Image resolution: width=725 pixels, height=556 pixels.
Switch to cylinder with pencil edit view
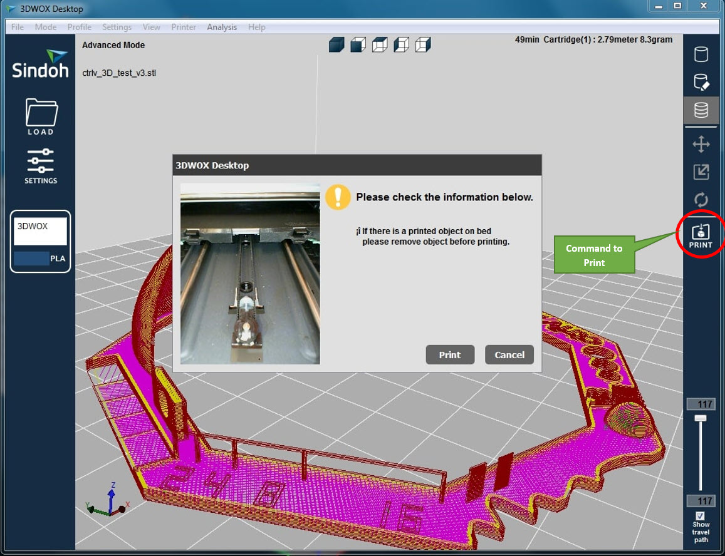coord(701,82)
